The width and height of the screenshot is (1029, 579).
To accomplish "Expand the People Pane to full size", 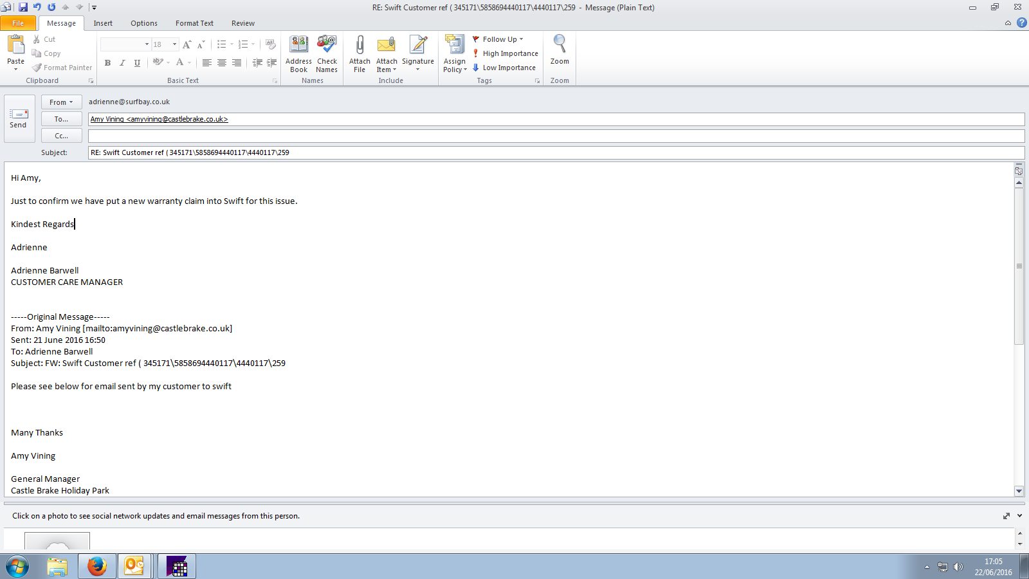I will point(1006,516).
